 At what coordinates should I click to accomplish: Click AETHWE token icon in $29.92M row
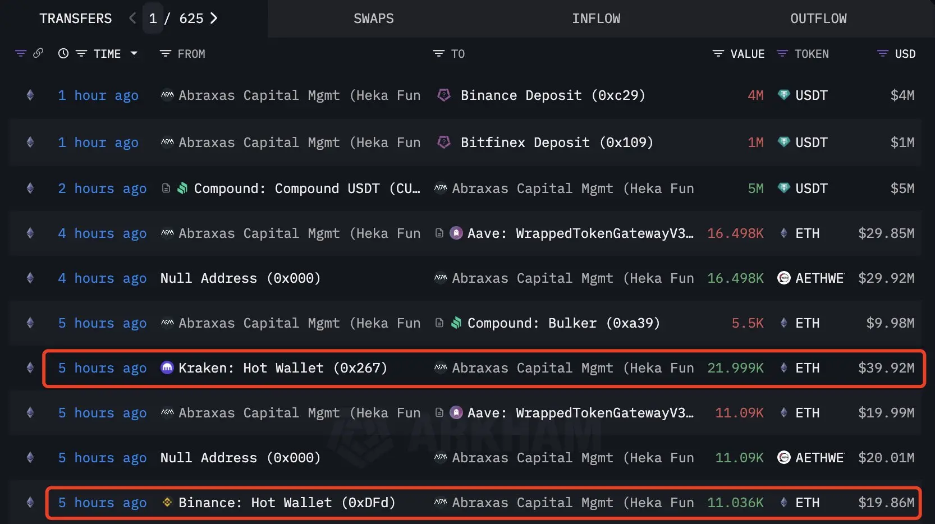point(784,278)
